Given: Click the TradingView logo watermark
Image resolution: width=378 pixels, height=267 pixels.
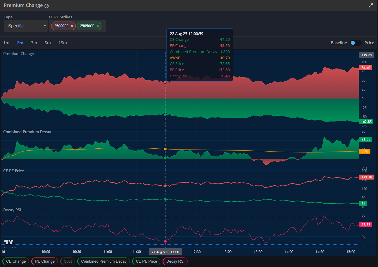Looking at the screenshot, I should tap(9, 242).
